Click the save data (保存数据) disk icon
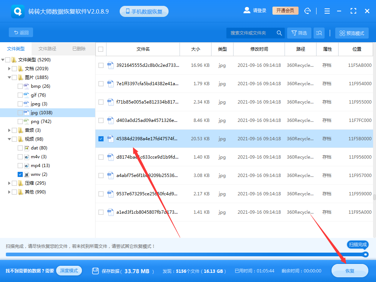 [96, 271]
